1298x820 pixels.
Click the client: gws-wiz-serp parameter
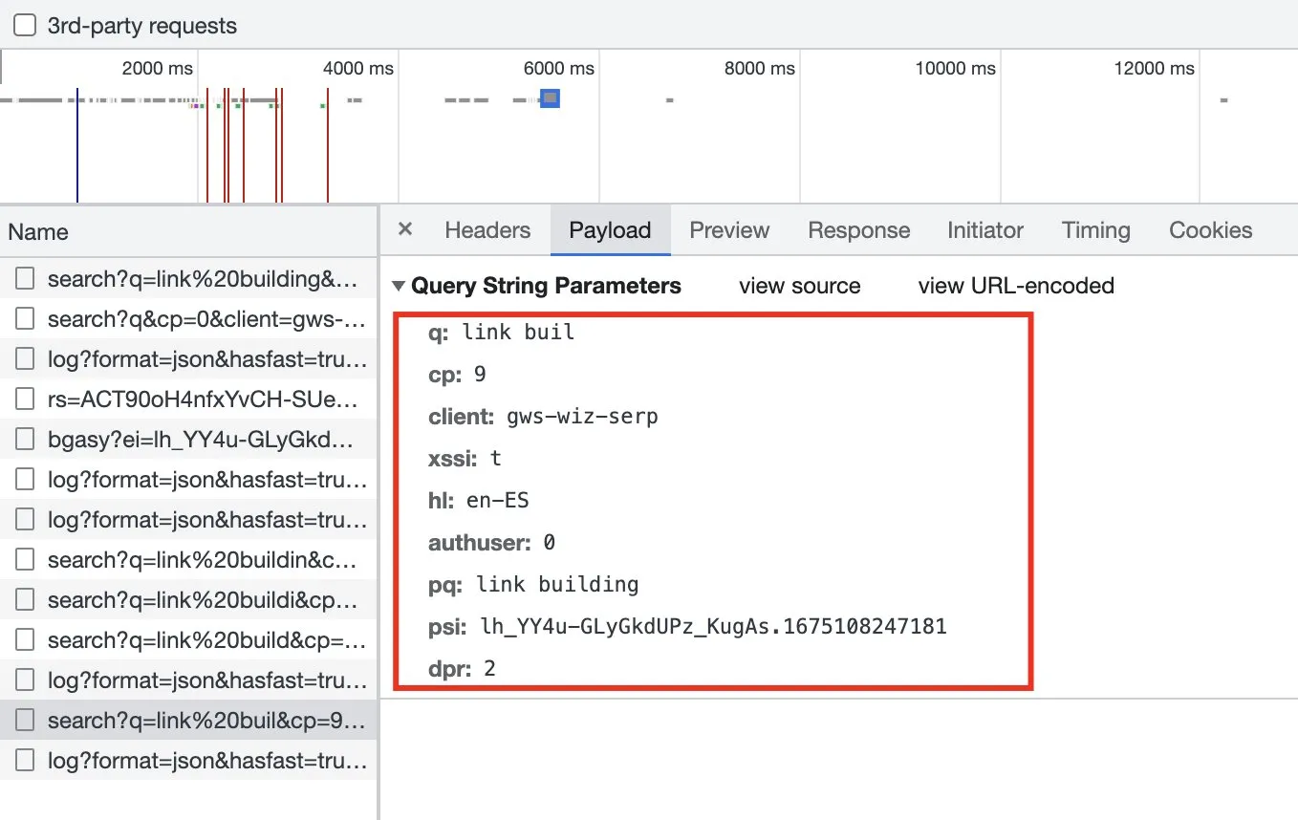click(543, 417)
